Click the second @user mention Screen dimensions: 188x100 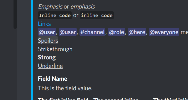(x=68, y=32)
